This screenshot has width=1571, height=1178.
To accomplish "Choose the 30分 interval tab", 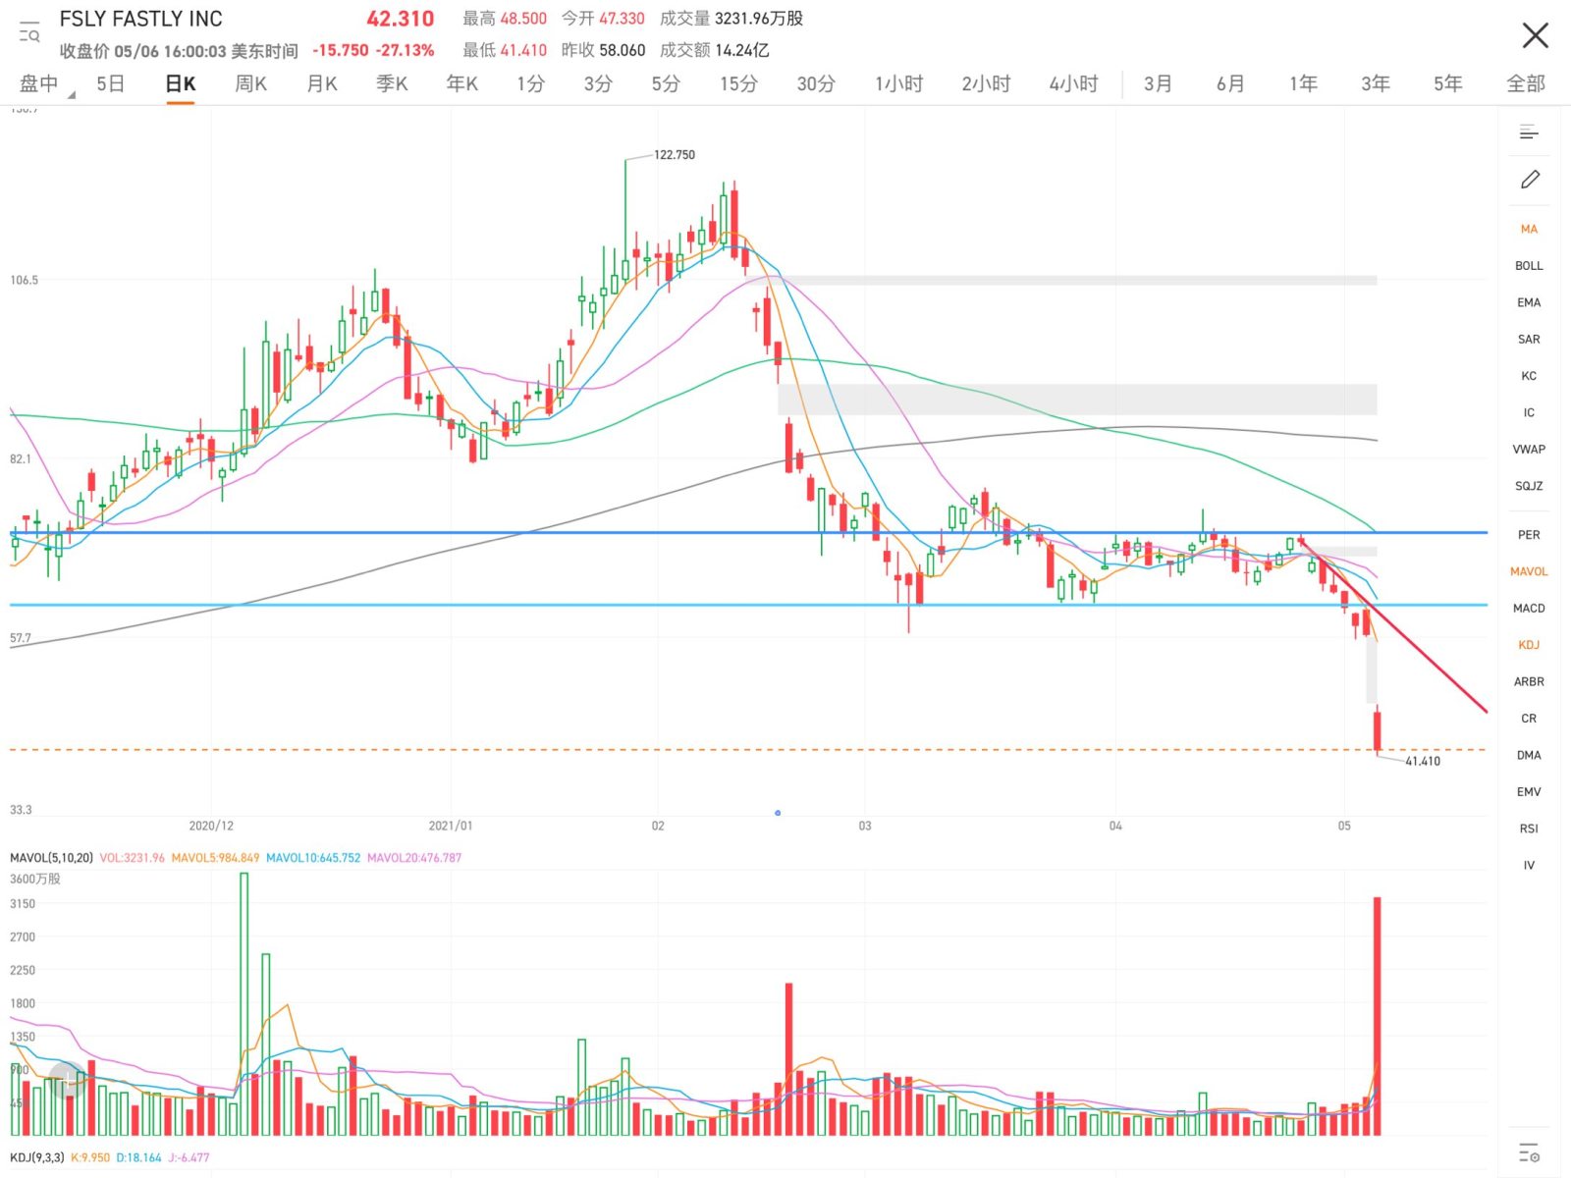I will (816, 84).
